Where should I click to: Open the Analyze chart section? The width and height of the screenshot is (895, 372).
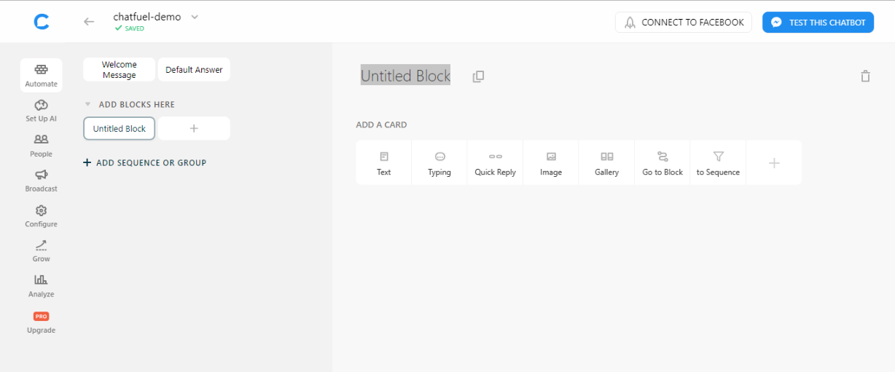[42, 285]
